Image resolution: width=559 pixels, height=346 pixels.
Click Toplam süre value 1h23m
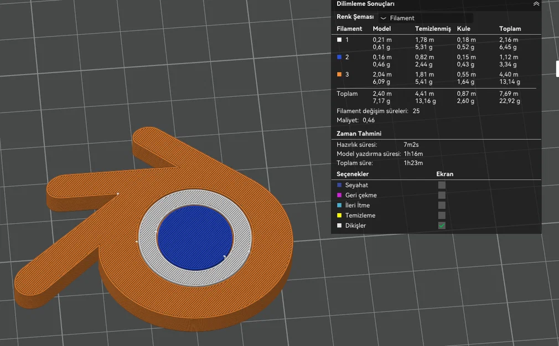[x=413, y=163]
